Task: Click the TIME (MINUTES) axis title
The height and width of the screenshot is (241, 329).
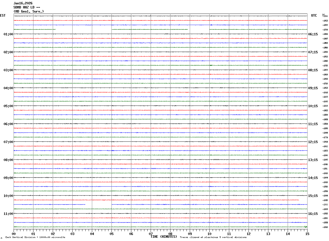Action: [164, 237]
